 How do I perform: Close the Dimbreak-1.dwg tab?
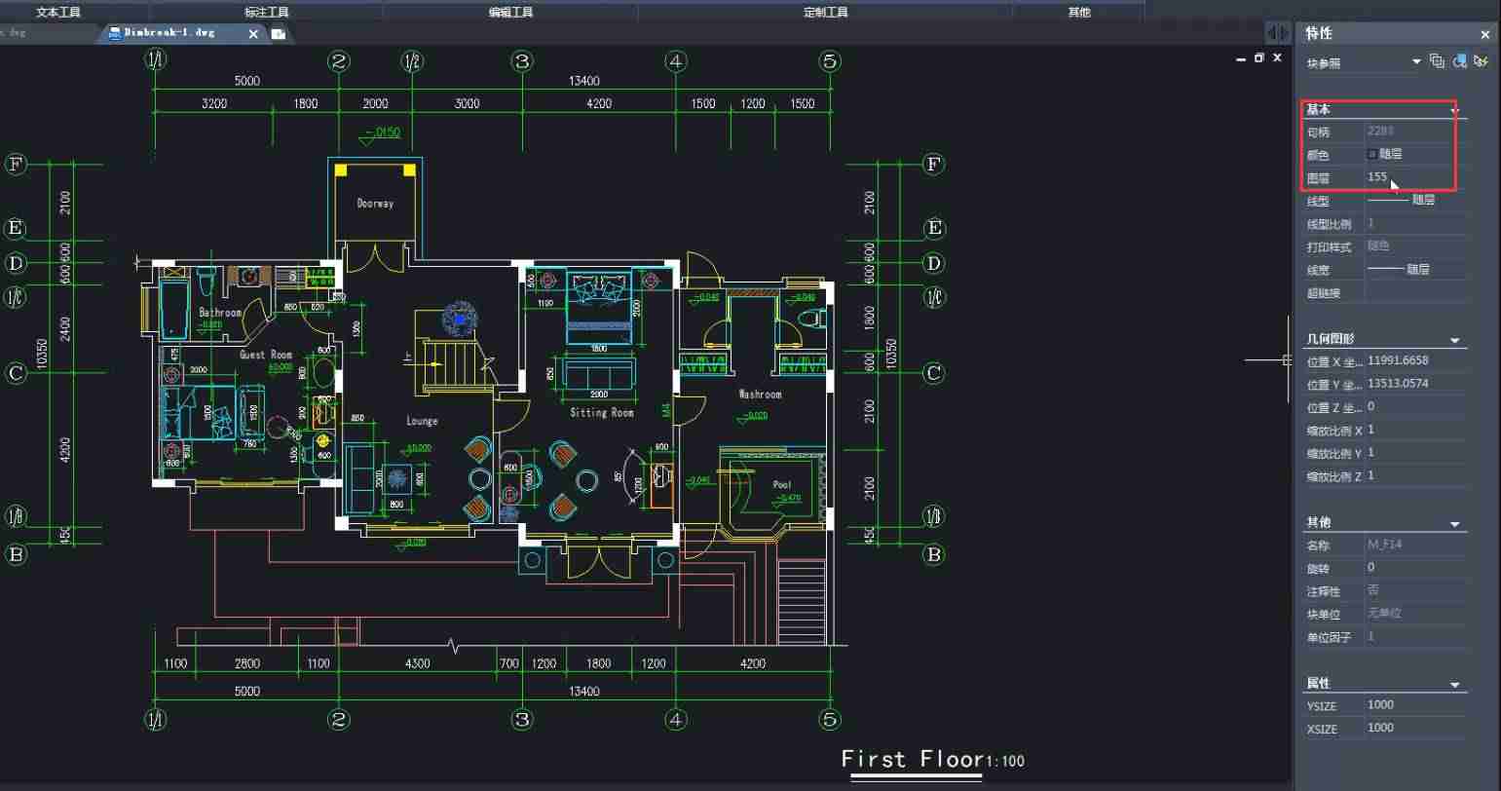click(253, 34)
